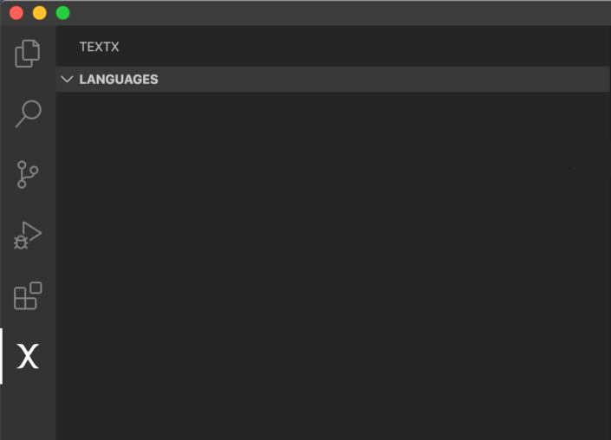Select the textX 'X' activity icon

[28, 356]
